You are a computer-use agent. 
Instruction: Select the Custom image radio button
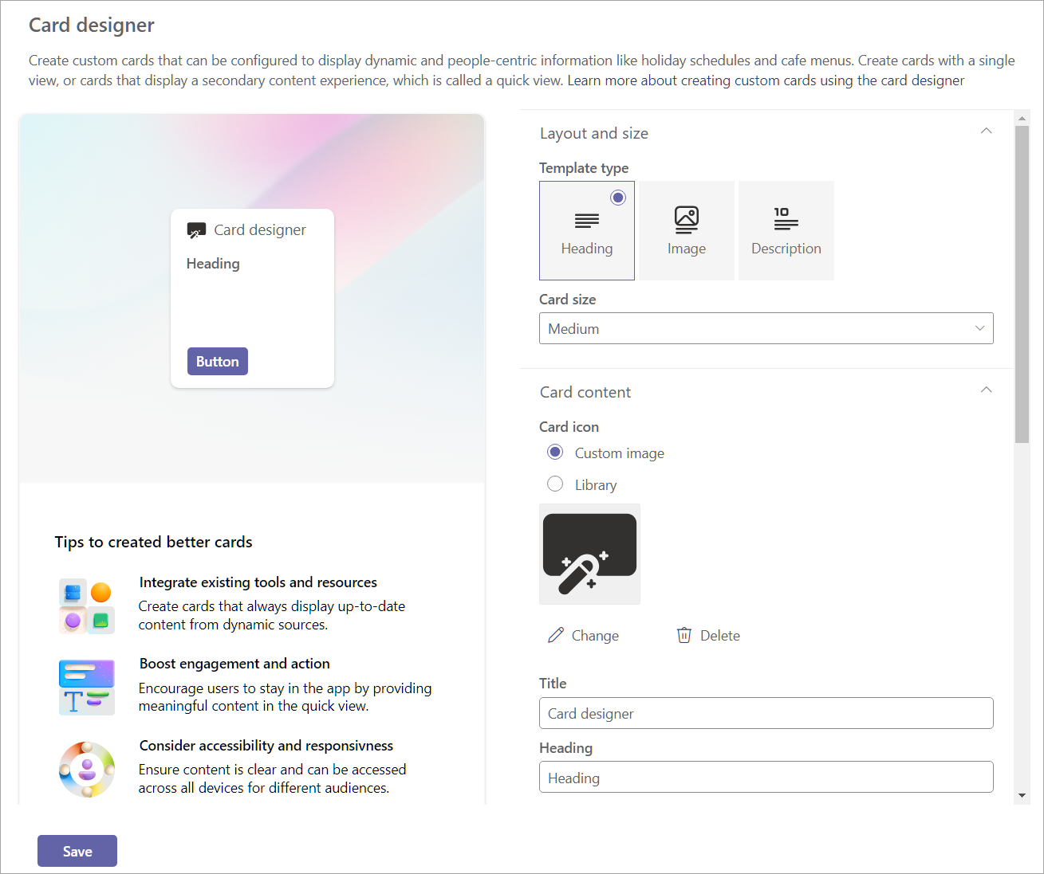555,453
